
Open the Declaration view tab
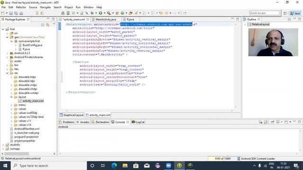click(100, 122)
